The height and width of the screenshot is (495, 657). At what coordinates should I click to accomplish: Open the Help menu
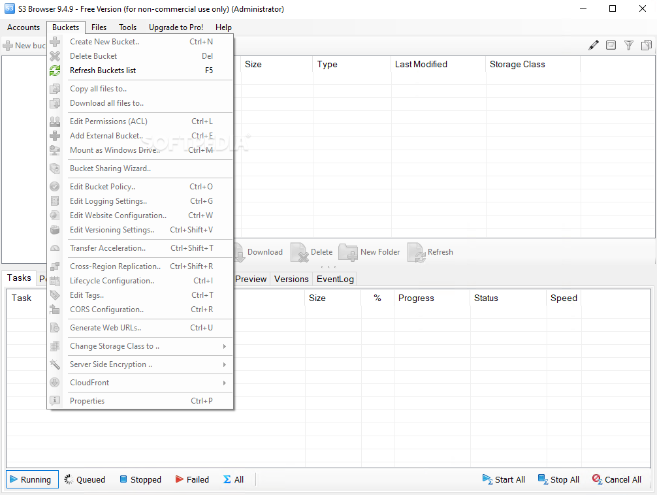point(223,27)
